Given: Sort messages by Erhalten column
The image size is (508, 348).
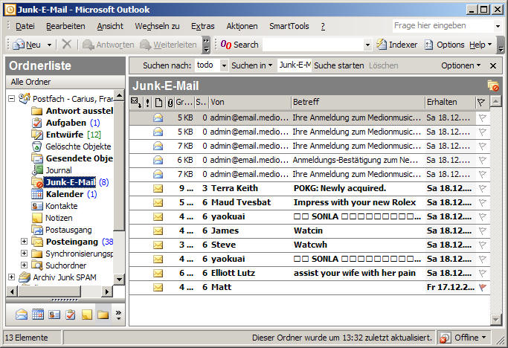Looking at the screenshot, I should pyautogui.click(x=450, y=103).
